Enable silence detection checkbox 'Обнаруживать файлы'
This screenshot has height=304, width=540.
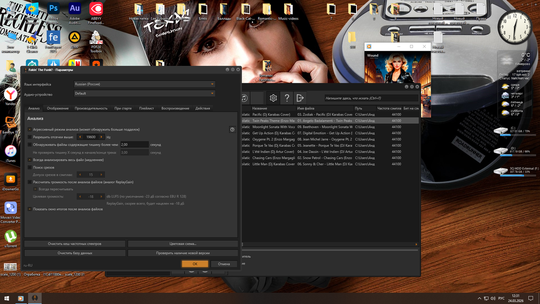pos(30,144)
